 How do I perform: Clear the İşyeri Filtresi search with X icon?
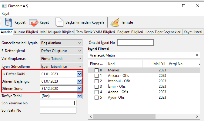[197, 55]
